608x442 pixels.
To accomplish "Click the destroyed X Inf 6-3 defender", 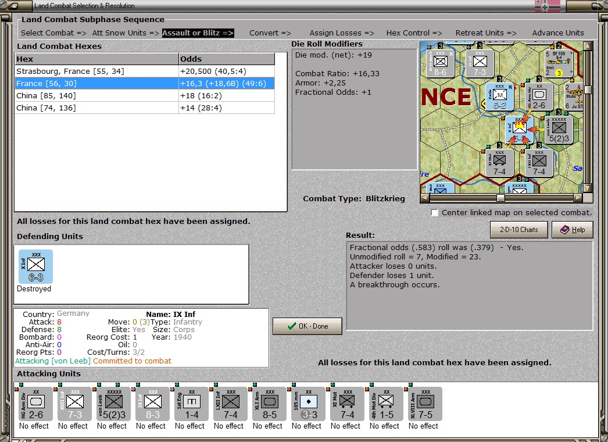I will pyautogui.click(x=35, y=266).
